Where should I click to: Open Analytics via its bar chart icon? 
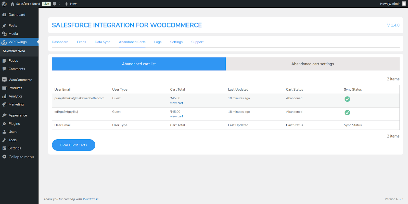(x=4, y=96)
